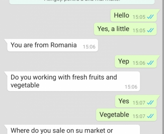Tap the read ticks on the 'Yes' message
164x134 pixels.
pyautogui.click(x=150, y=103)
